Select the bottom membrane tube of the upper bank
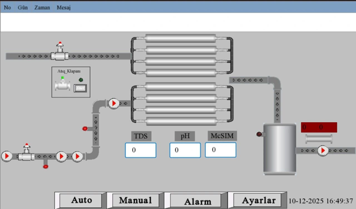Viewport: 356px width, 209px height. [181, 73]
